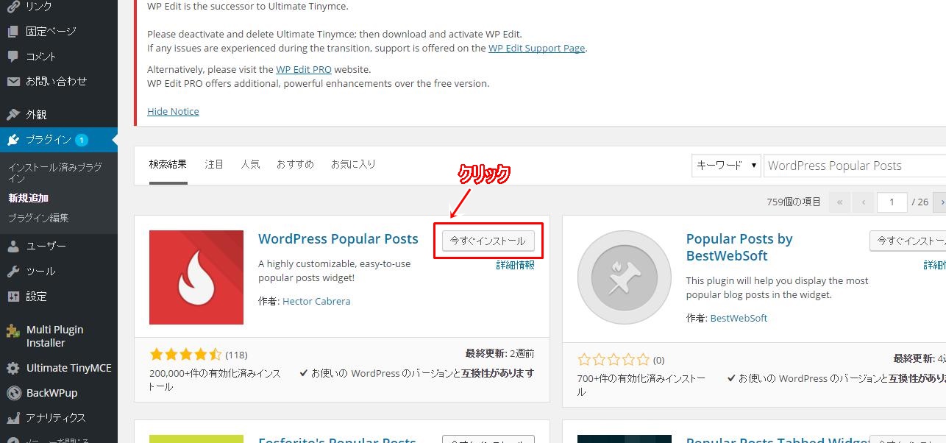Click the plugin update count badge
Screen dimensions: 946x443
pyautogui.click(x=82, y=140)
